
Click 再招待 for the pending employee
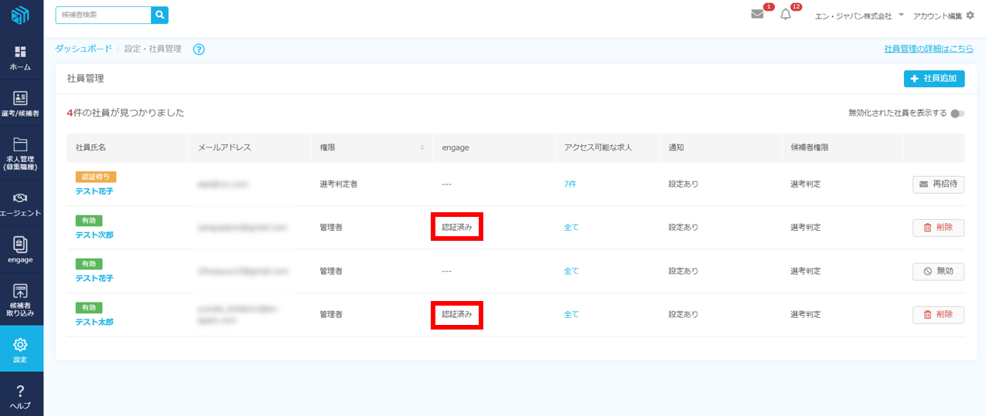pos(938,184)
